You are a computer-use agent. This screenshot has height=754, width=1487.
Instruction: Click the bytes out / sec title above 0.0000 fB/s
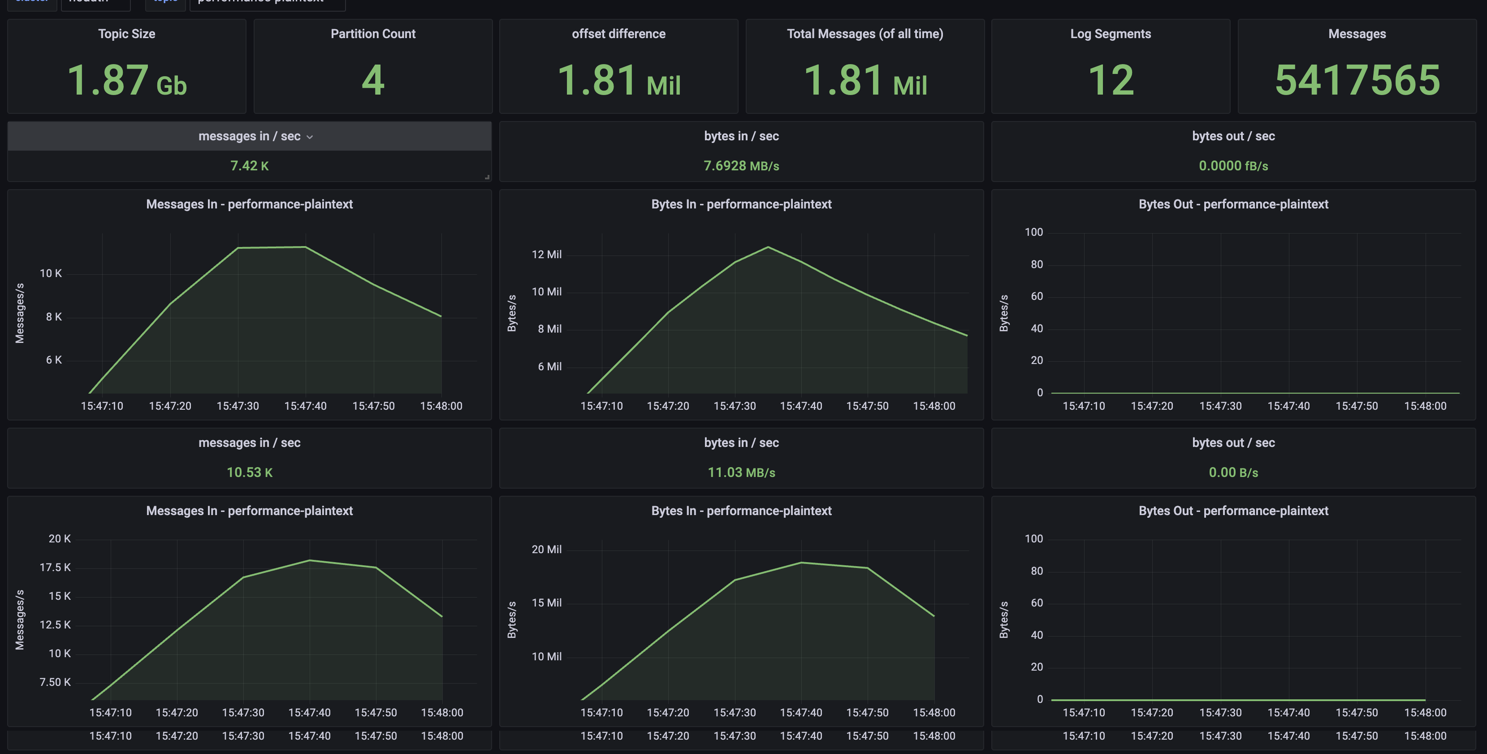point(1233,136)
